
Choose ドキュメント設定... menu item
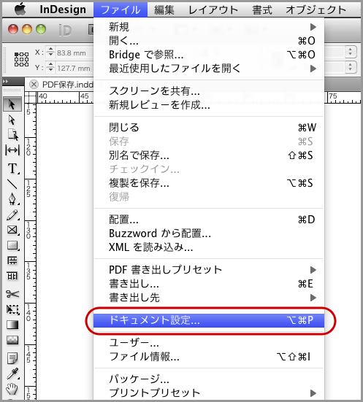point(209,320)
